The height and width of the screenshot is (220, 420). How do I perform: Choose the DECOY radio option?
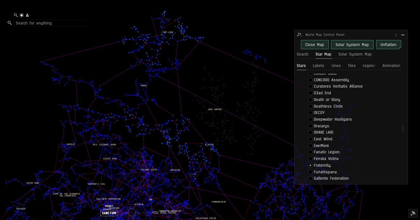pyautogui.click(x=310, y=113)
